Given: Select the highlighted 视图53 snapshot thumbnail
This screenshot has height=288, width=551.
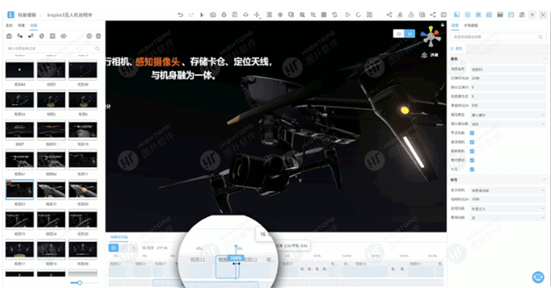Looking at the screenshot, I should point(19,190).
